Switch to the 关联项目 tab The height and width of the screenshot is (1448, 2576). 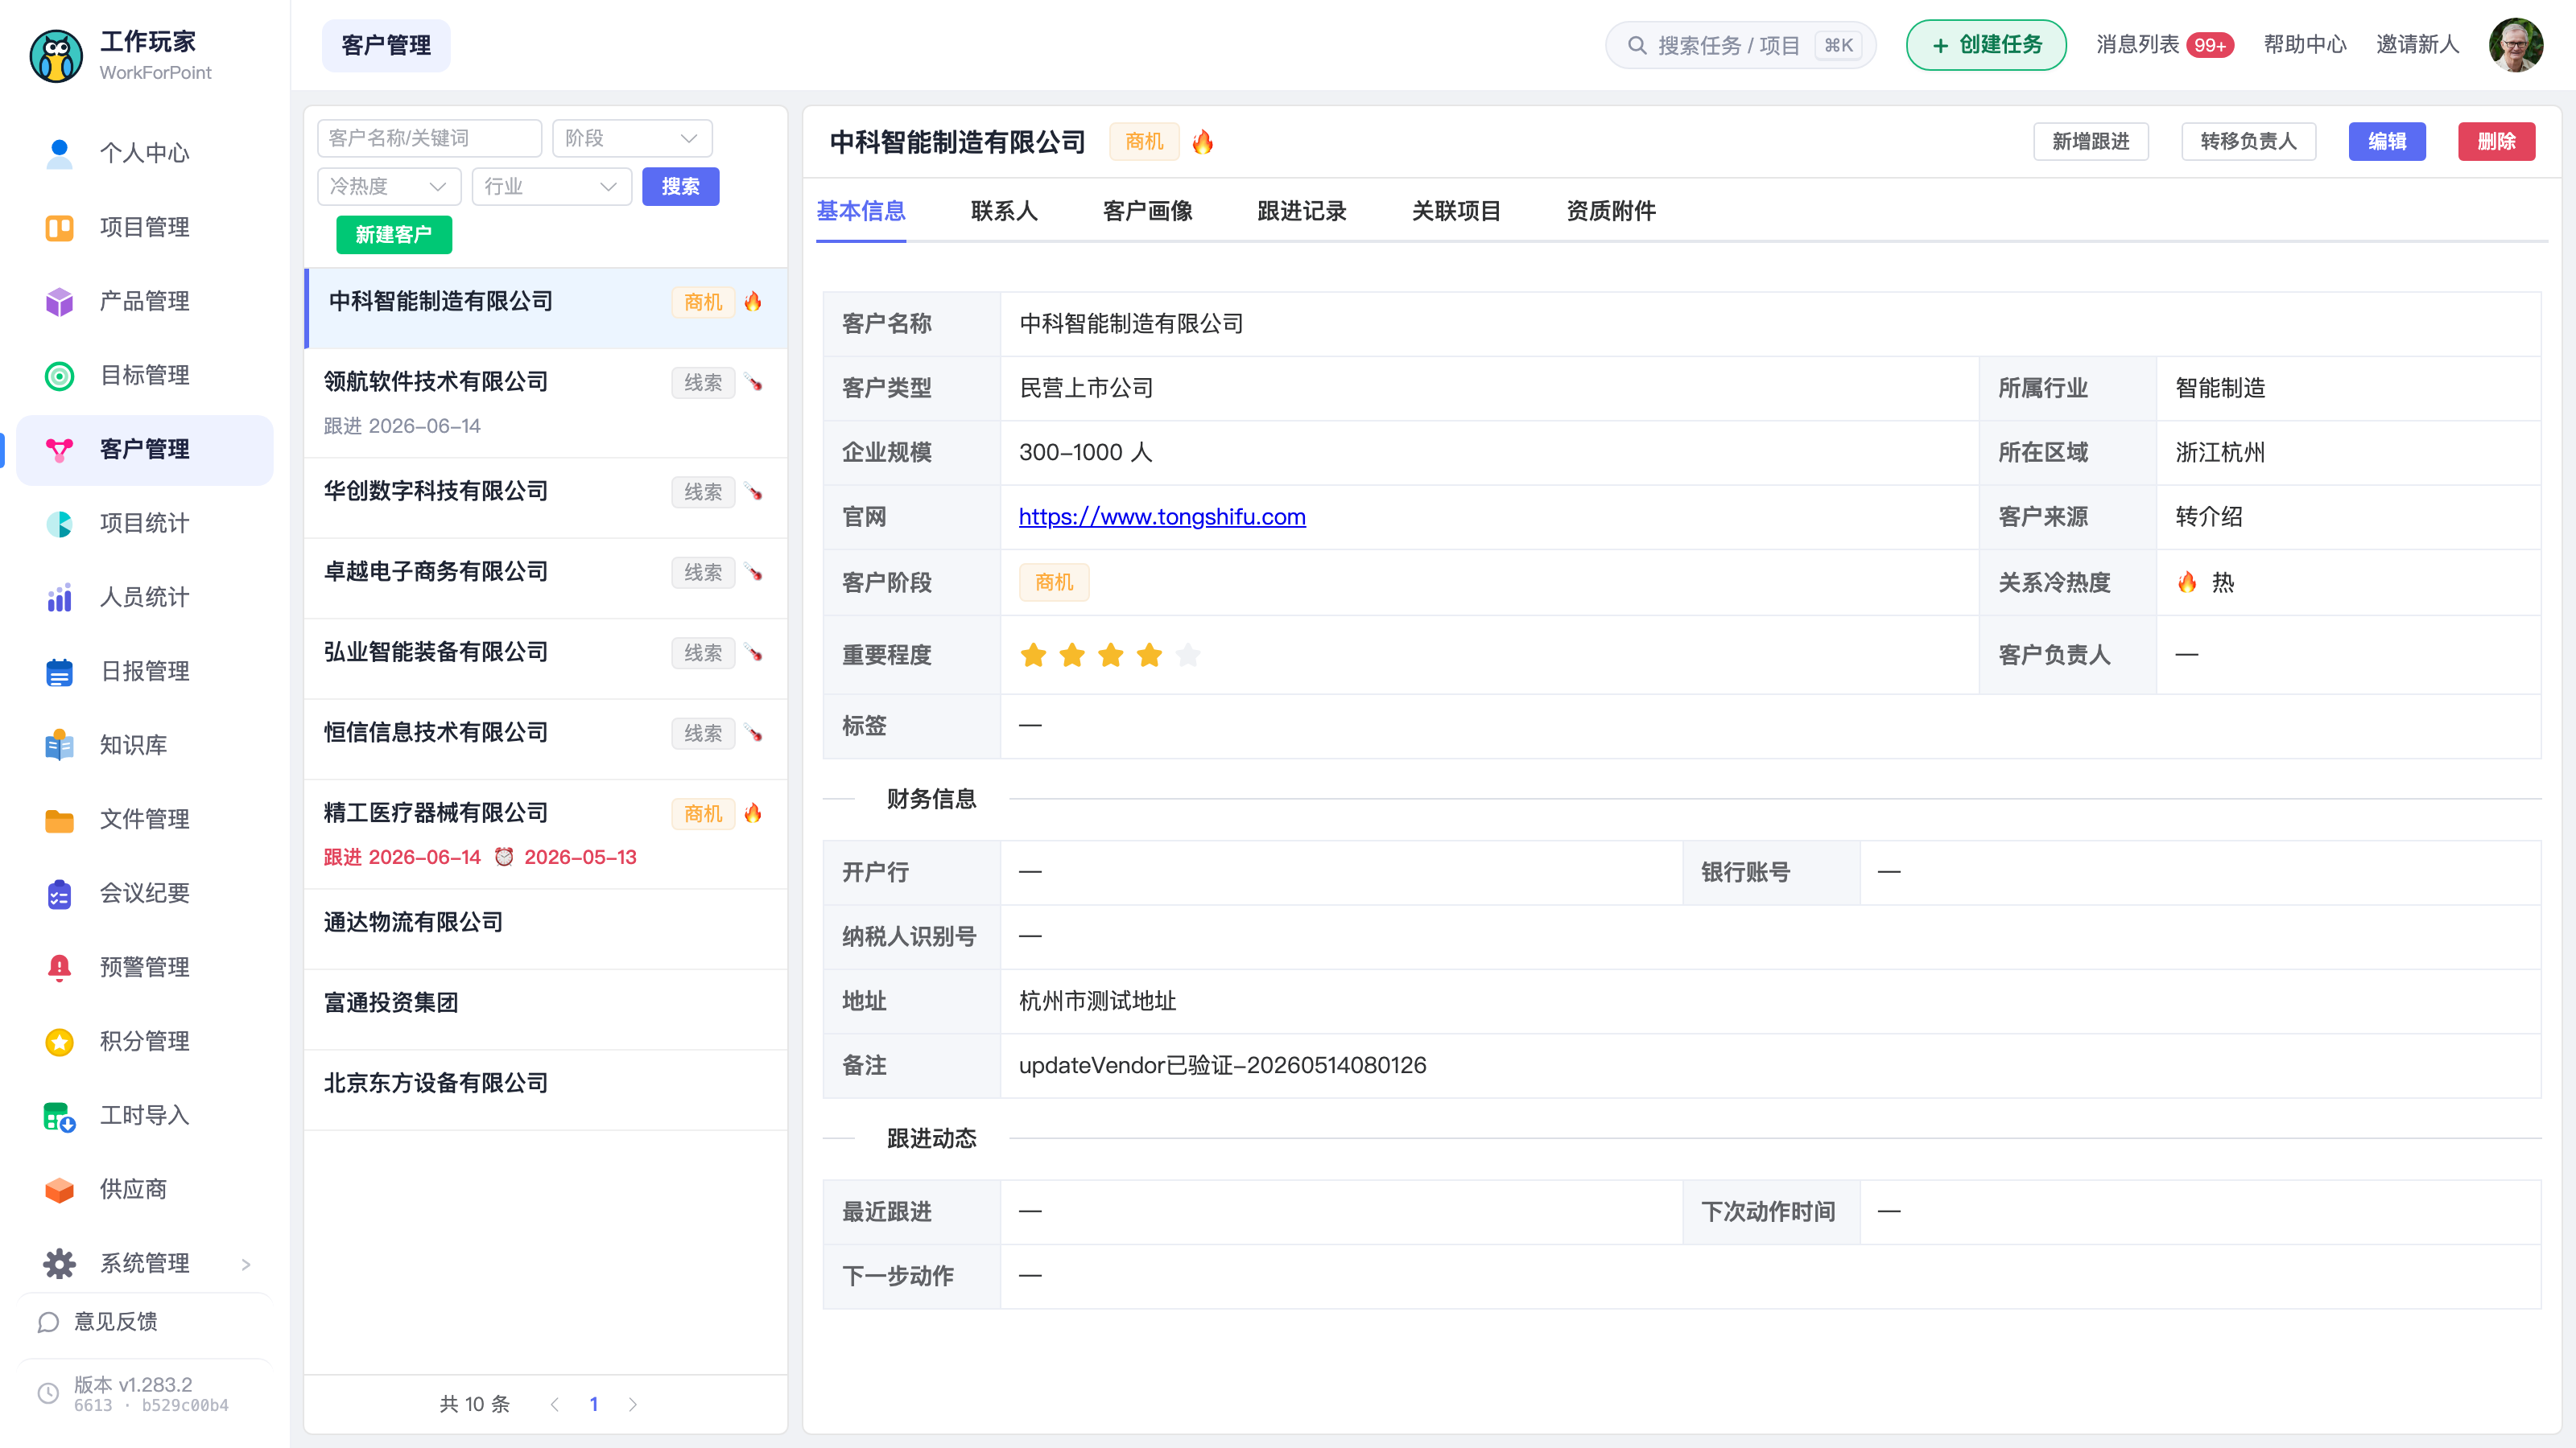click(x=1456, y=211)
